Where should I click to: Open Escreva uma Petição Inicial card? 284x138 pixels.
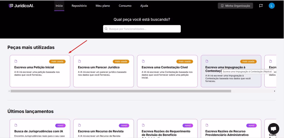pyautogui.click(x=40, y=71)
